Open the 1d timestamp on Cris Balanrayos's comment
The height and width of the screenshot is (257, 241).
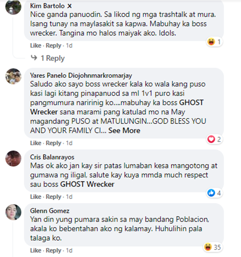[x=69, y=197]
